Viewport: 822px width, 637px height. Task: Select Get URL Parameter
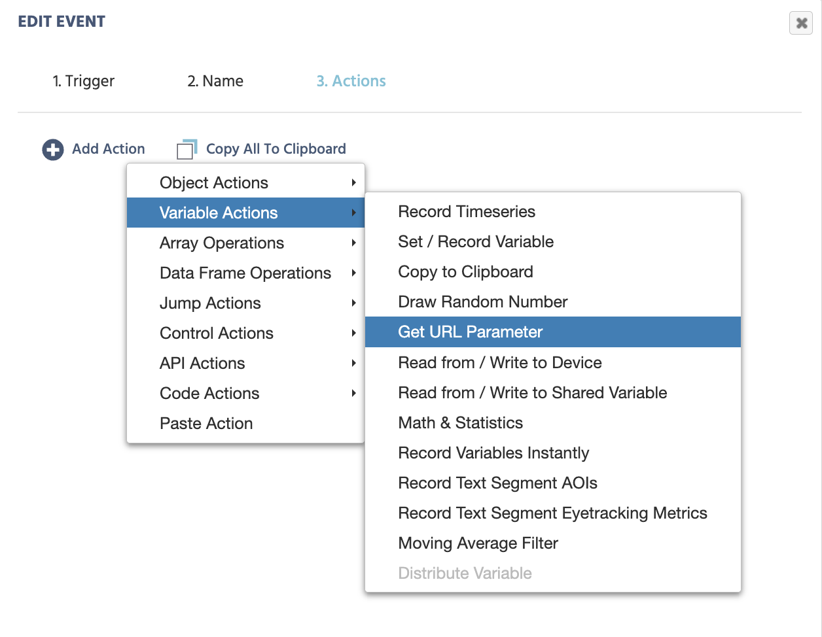point(553,332)
